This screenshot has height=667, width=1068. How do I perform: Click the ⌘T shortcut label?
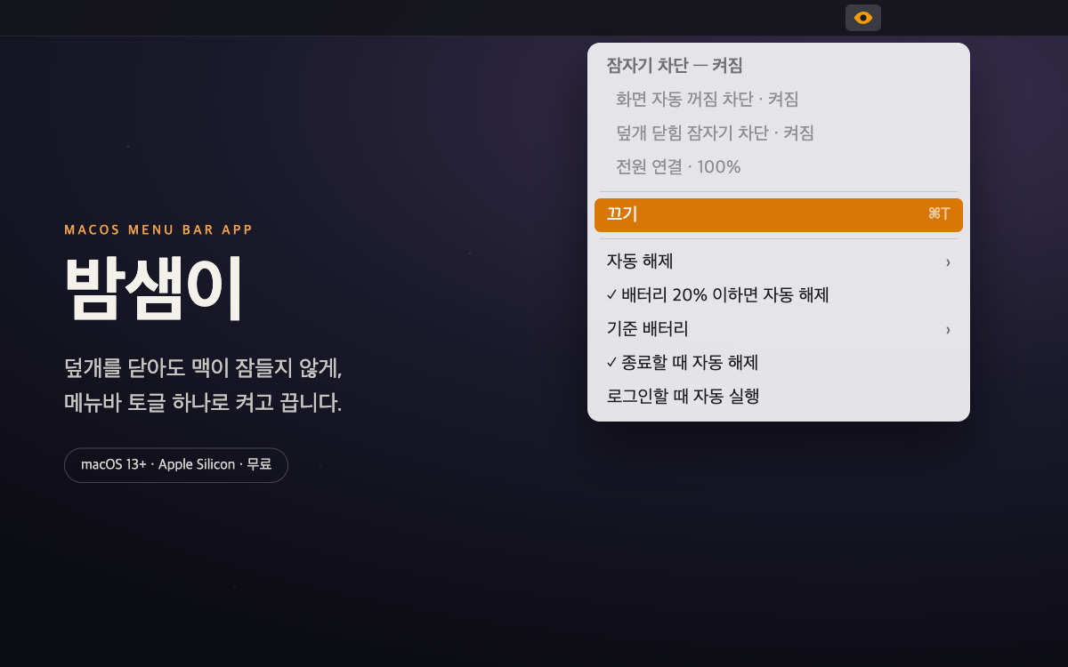[939, 214]
